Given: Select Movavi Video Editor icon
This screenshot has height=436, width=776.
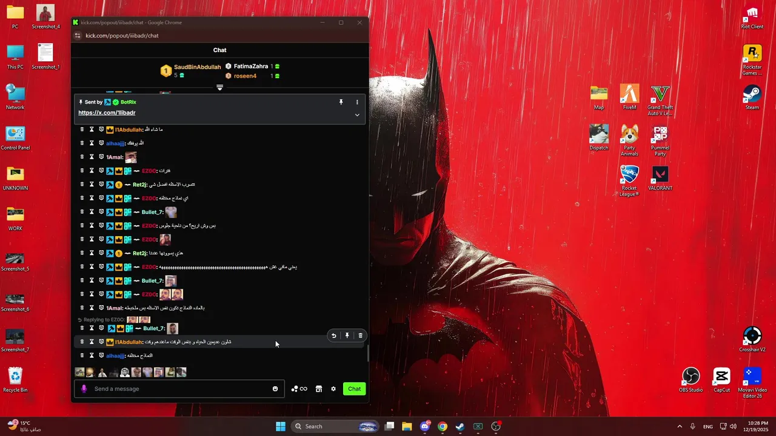Looking at the screenshot, I should pos(752,383).
